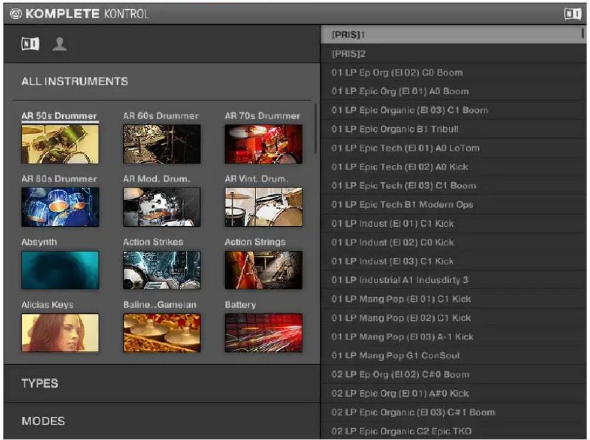Choose 01 LP Epic Tech (El 02) A0 Kick

[x=453, y=167]
